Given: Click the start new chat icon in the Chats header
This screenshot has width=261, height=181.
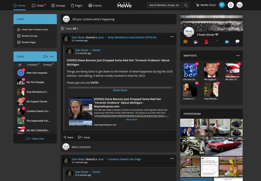Looking at the screenshot, I should click(46, 56).
